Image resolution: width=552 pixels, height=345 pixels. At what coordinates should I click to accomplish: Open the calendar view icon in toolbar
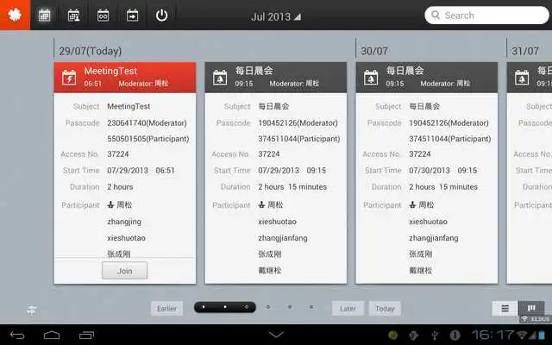click(x=45, y=16)
